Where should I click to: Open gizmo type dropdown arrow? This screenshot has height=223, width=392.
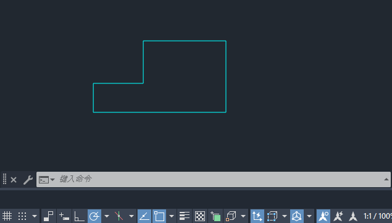pos(309,216)
